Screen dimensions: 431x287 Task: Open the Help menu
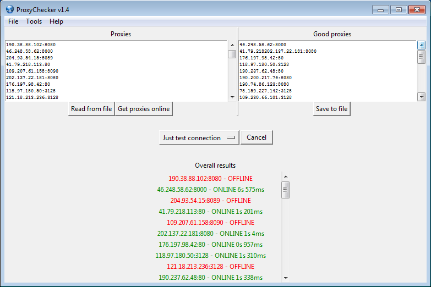[x=56, y=21]
